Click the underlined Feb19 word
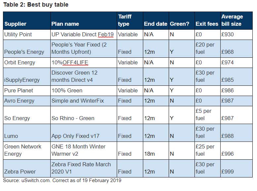Image resolution: width=257 pixels, height=191 pixels. [x=106, y=35]
